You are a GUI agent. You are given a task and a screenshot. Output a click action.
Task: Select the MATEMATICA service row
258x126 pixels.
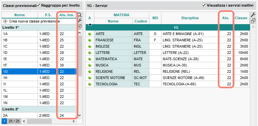tap(168, 59)
